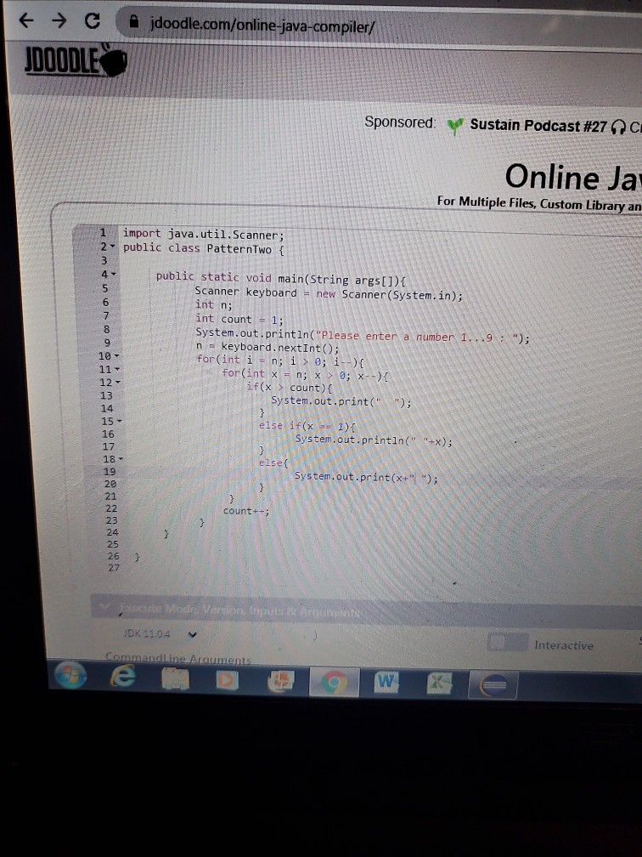The height and width of the screenshot is (857, 642).
Task: Open the JDK 11.0.4 version dropdown
Action: (160, 634)
